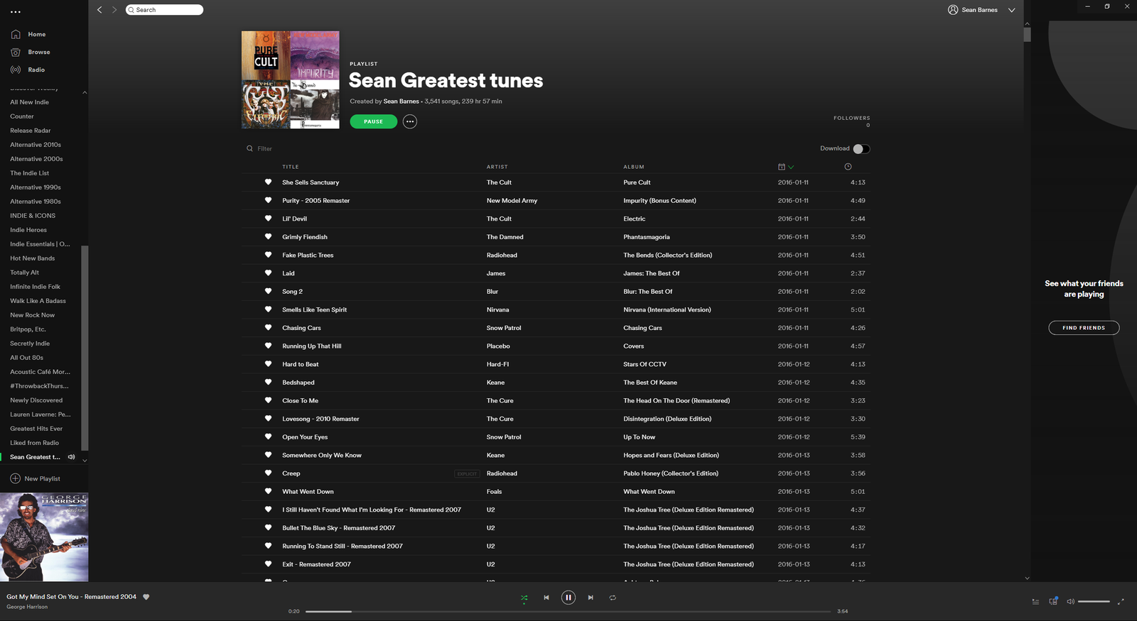Toggle shuffle playback

click(524, 598)
